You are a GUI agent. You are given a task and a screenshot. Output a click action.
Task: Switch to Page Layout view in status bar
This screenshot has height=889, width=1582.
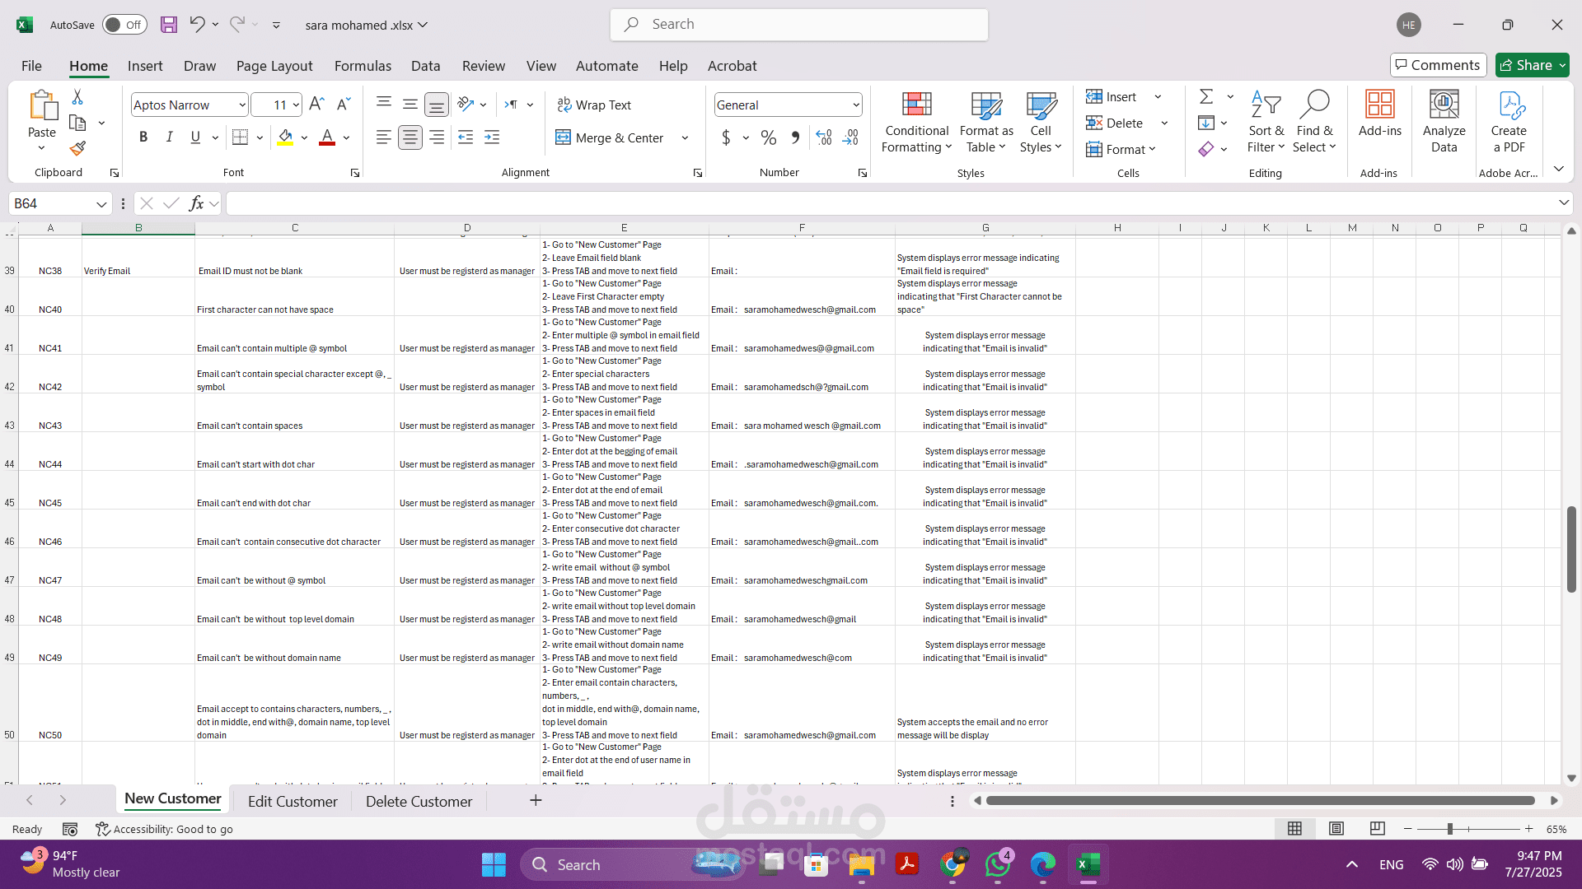[x=1336, y=829]
